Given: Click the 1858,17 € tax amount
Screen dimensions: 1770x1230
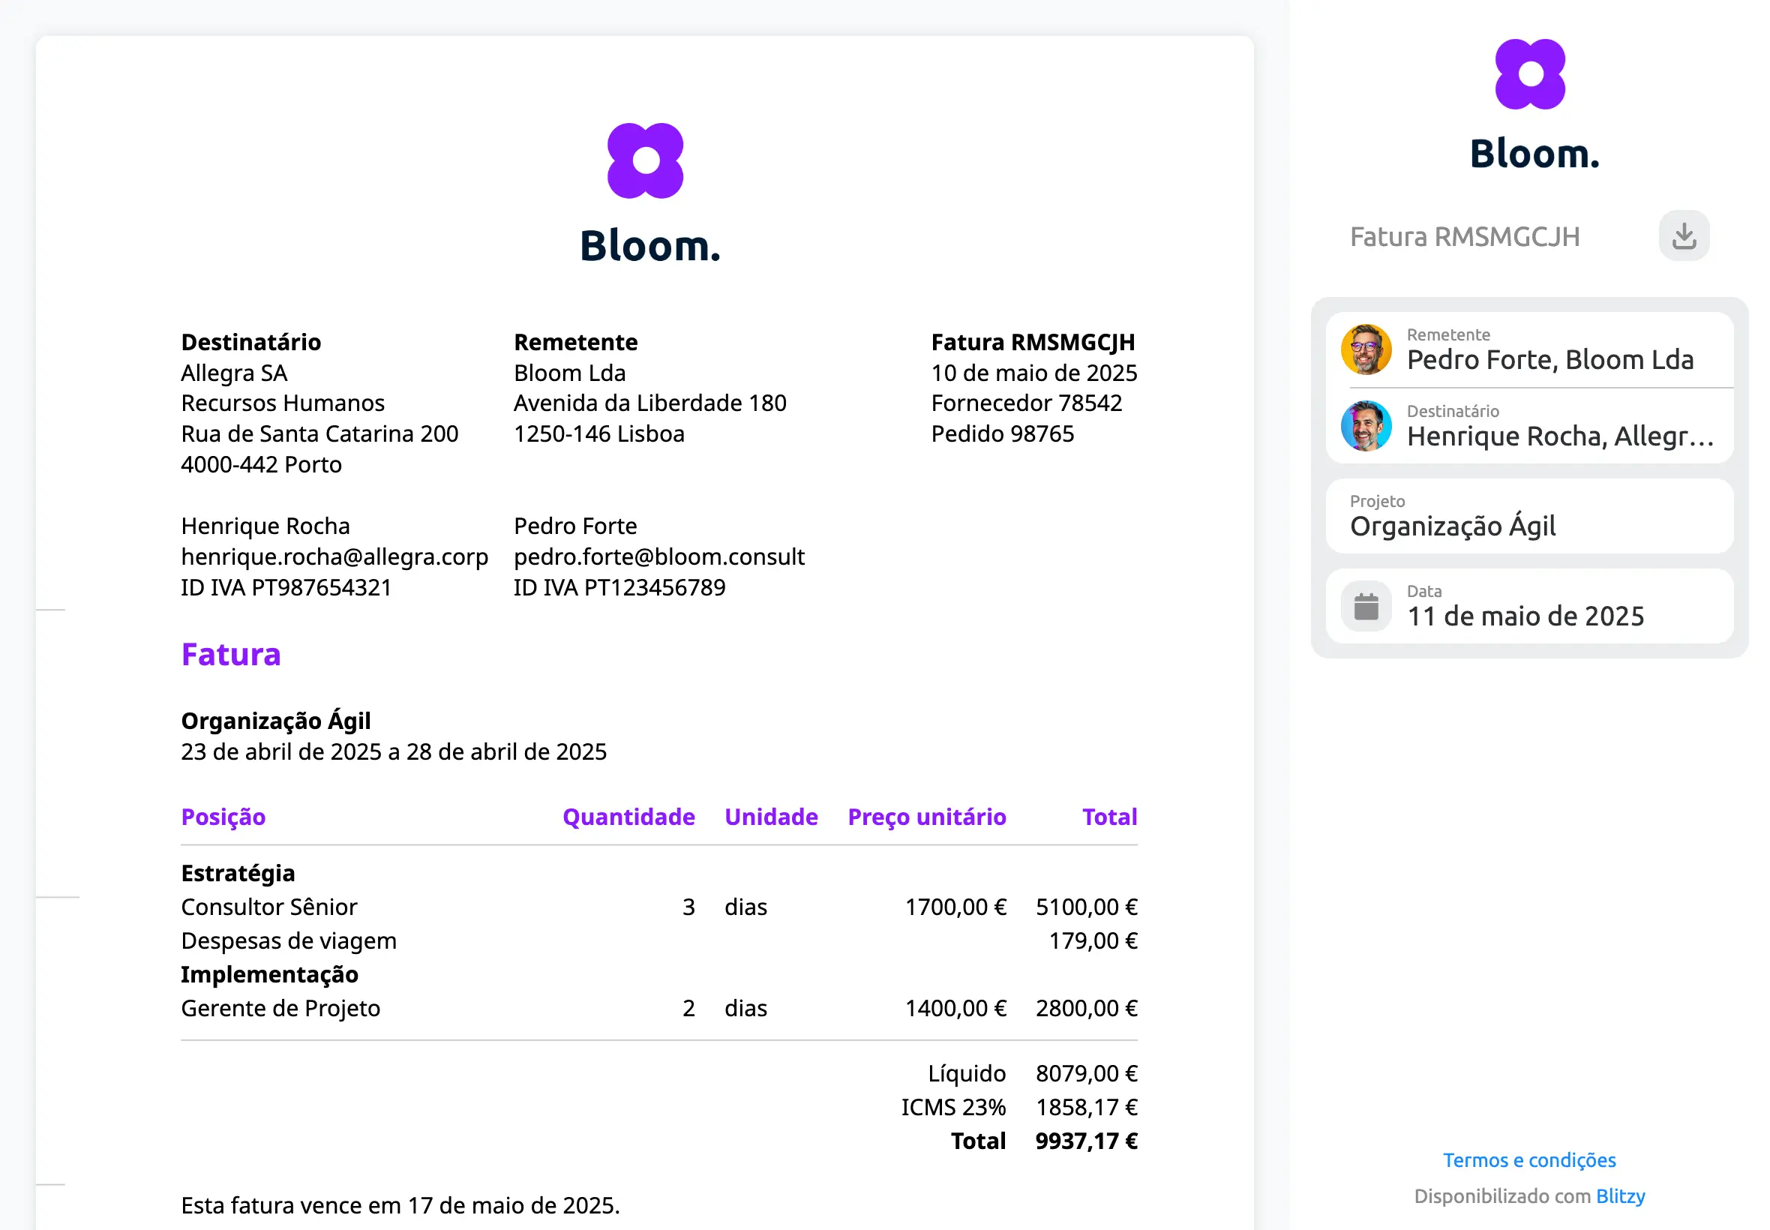Looking at the screenshot, I should pos(1085,1108).
